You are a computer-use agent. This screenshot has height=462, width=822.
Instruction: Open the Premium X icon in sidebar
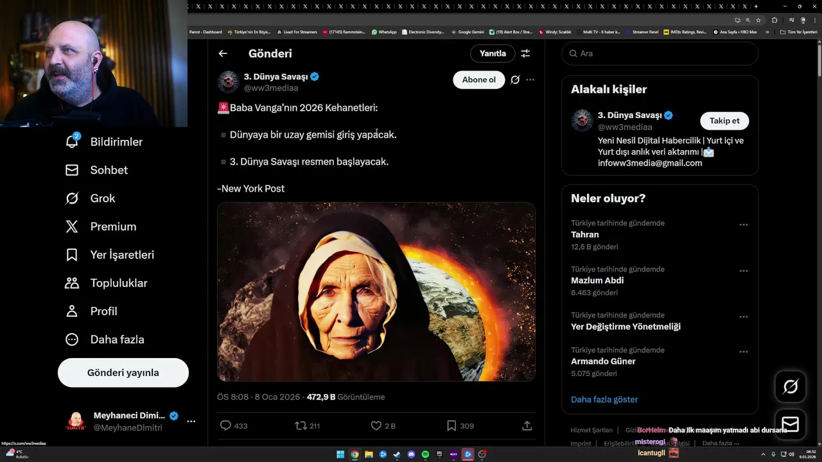(x=72, y=227)
